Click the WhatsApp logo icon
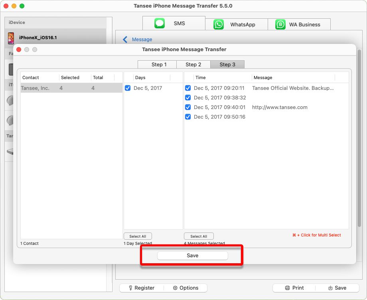The image size is (367, 300). point(218,25)
